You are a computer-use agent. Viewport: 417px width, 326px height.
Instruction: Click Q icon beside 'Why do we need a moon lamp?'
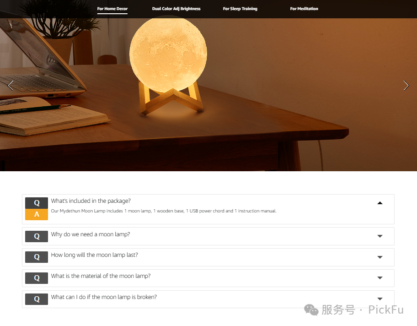click(37, 236)
